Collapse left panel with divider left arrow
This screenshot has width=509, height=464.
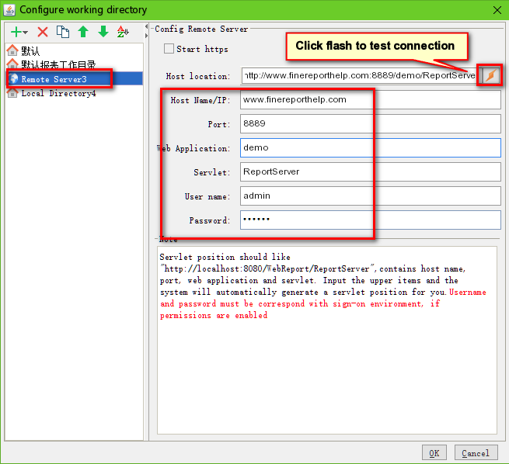pyautogui.click(x=146, y=26)
